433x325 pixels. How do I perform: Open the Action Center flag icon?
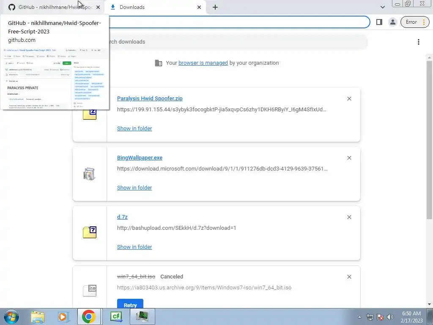coord(380,317)
